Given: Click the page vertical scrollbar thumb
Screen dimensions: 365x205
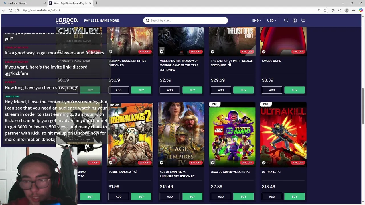Looking at the screenshot, I should click(363, 106).
